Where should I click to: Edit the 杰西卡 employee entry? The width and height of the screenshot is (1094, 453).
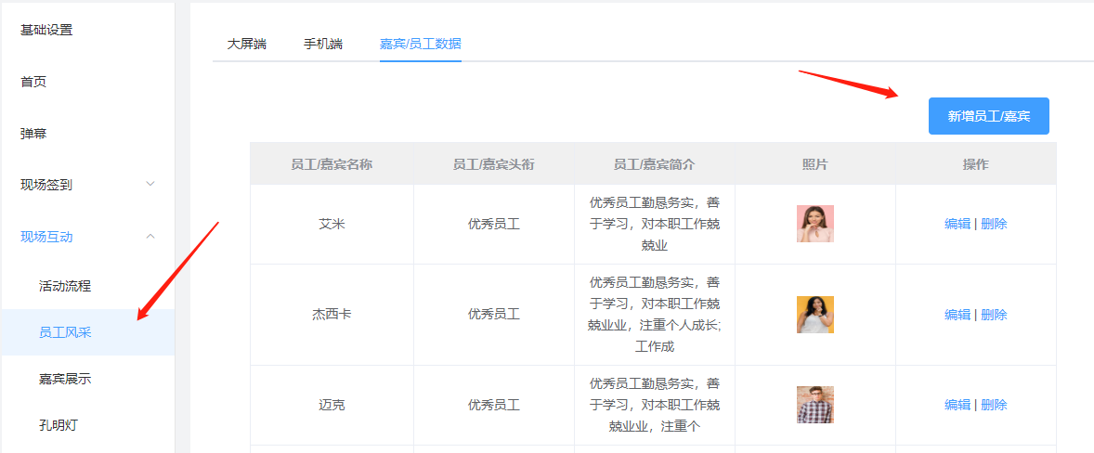(957, 315)
